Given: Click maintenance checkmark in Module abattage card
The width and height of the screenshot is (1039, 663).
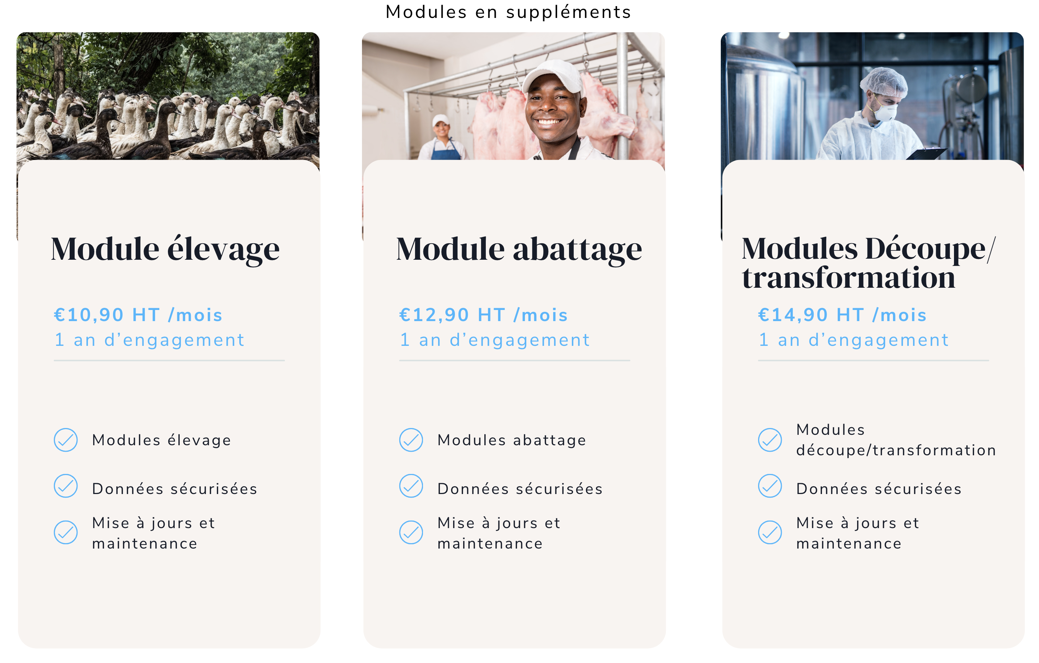Looking at the screenshot, I should click(411, 532).
